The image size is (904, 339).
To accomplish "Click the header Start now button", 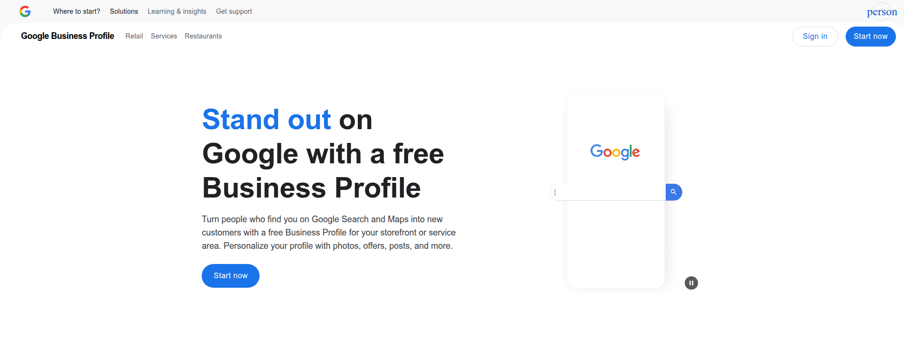I will pyautogui.click(x=870, y=36).
